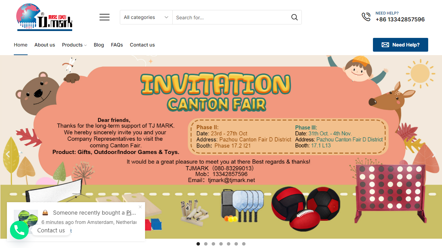
Task: Go to the Home menu item
Action: (x=21, y=45)
